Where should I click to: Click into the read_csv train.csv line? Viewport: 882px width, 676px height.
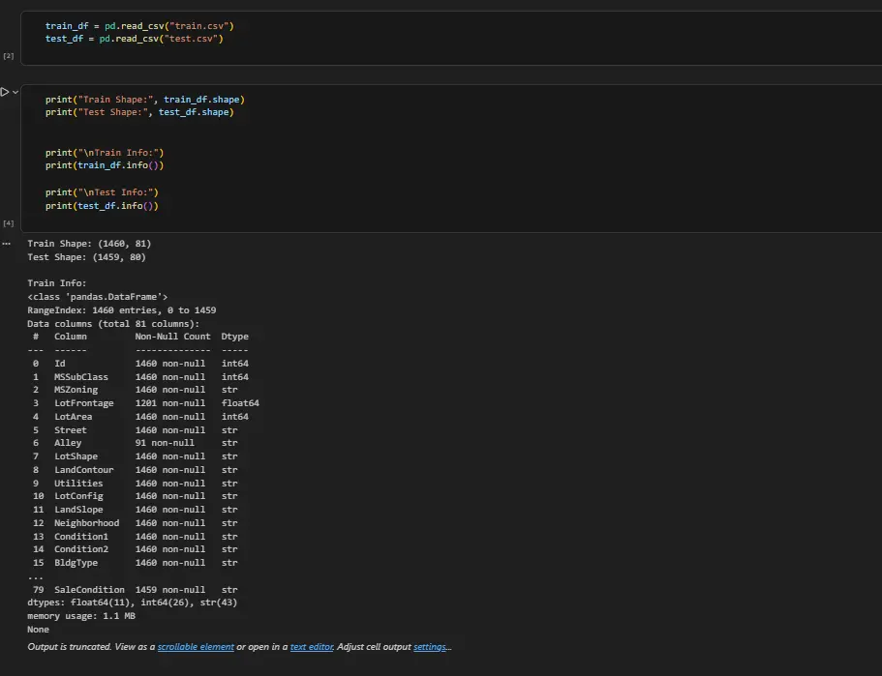click(139, 26)
